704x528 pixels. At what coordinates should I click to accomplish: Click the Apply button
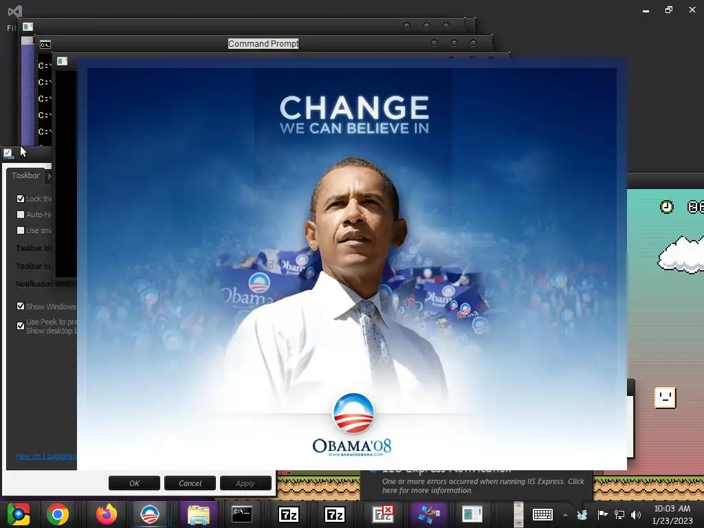tap(245, 483)
